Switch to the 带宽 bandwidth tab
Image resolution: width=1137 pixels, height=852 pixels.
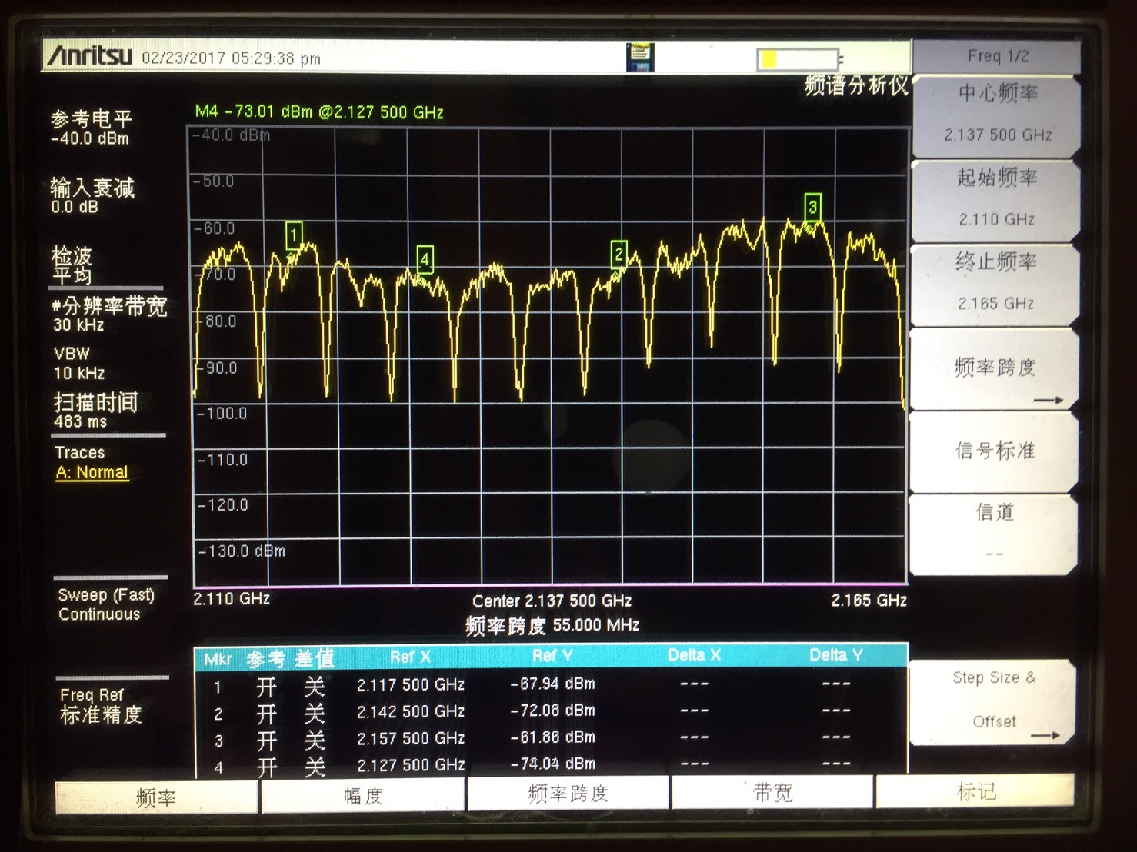[x=772, y=792]
